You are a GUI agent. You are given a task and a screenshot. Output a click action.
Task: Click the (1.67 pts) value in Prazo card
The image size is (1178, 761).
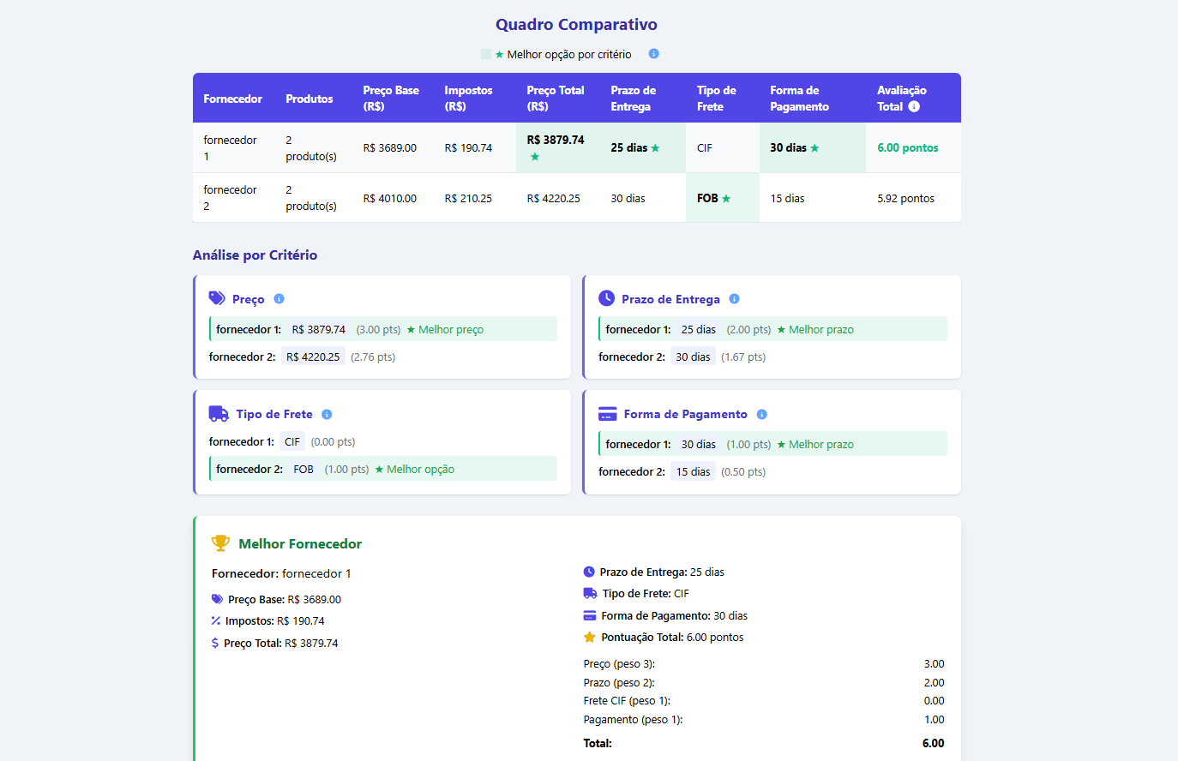(x=743, y=357)
